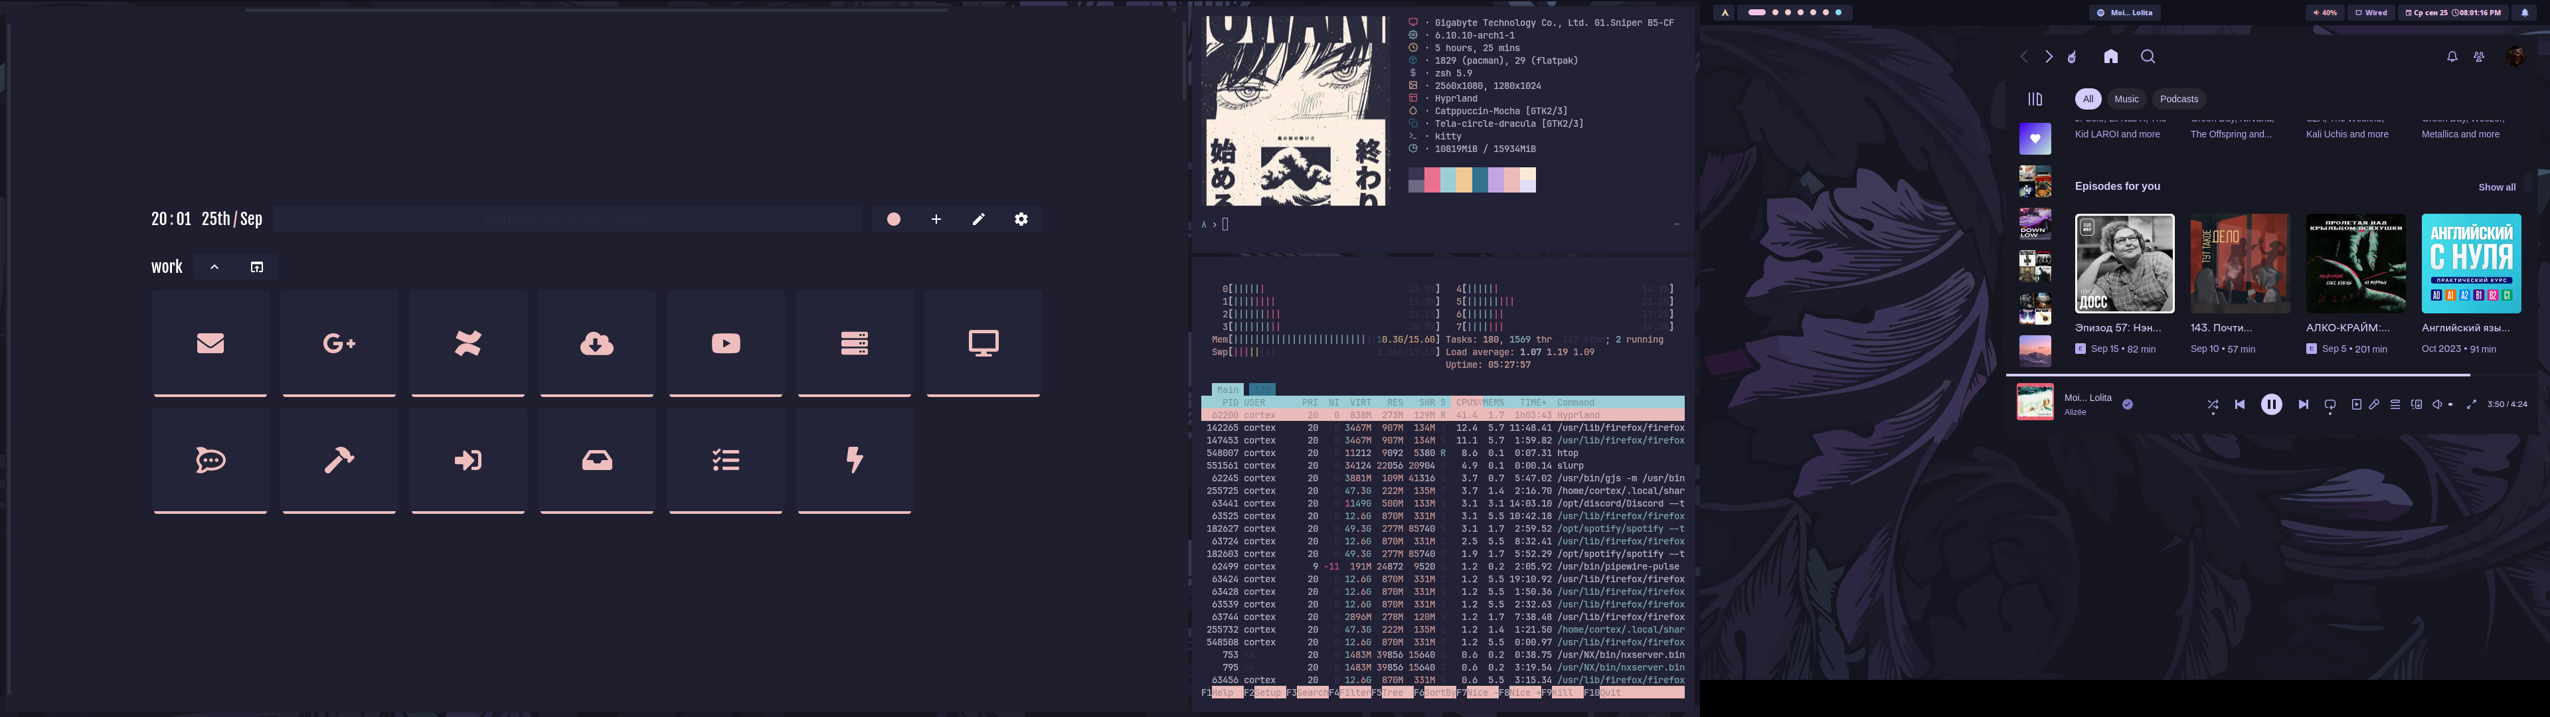The height and width of the screenshot is (717, 2550).
Task: Select the Podcasts filter chip
Action: pyautogui.click(x=2179, y=99)
